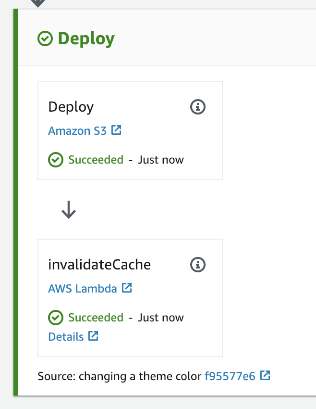Select the Deploy action name in the first card
This screenshot has height=409, width=316.
(71, 107)
